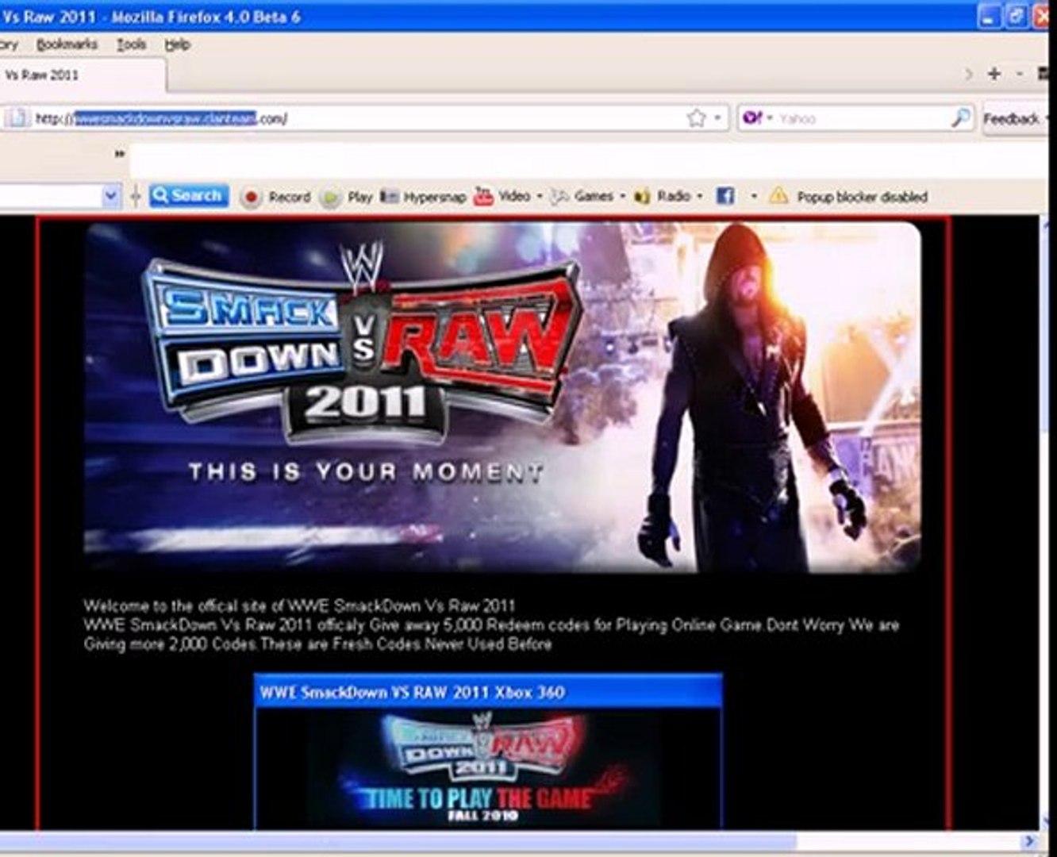Click the Popup blocker disabled warning

(x=848, y=196)
